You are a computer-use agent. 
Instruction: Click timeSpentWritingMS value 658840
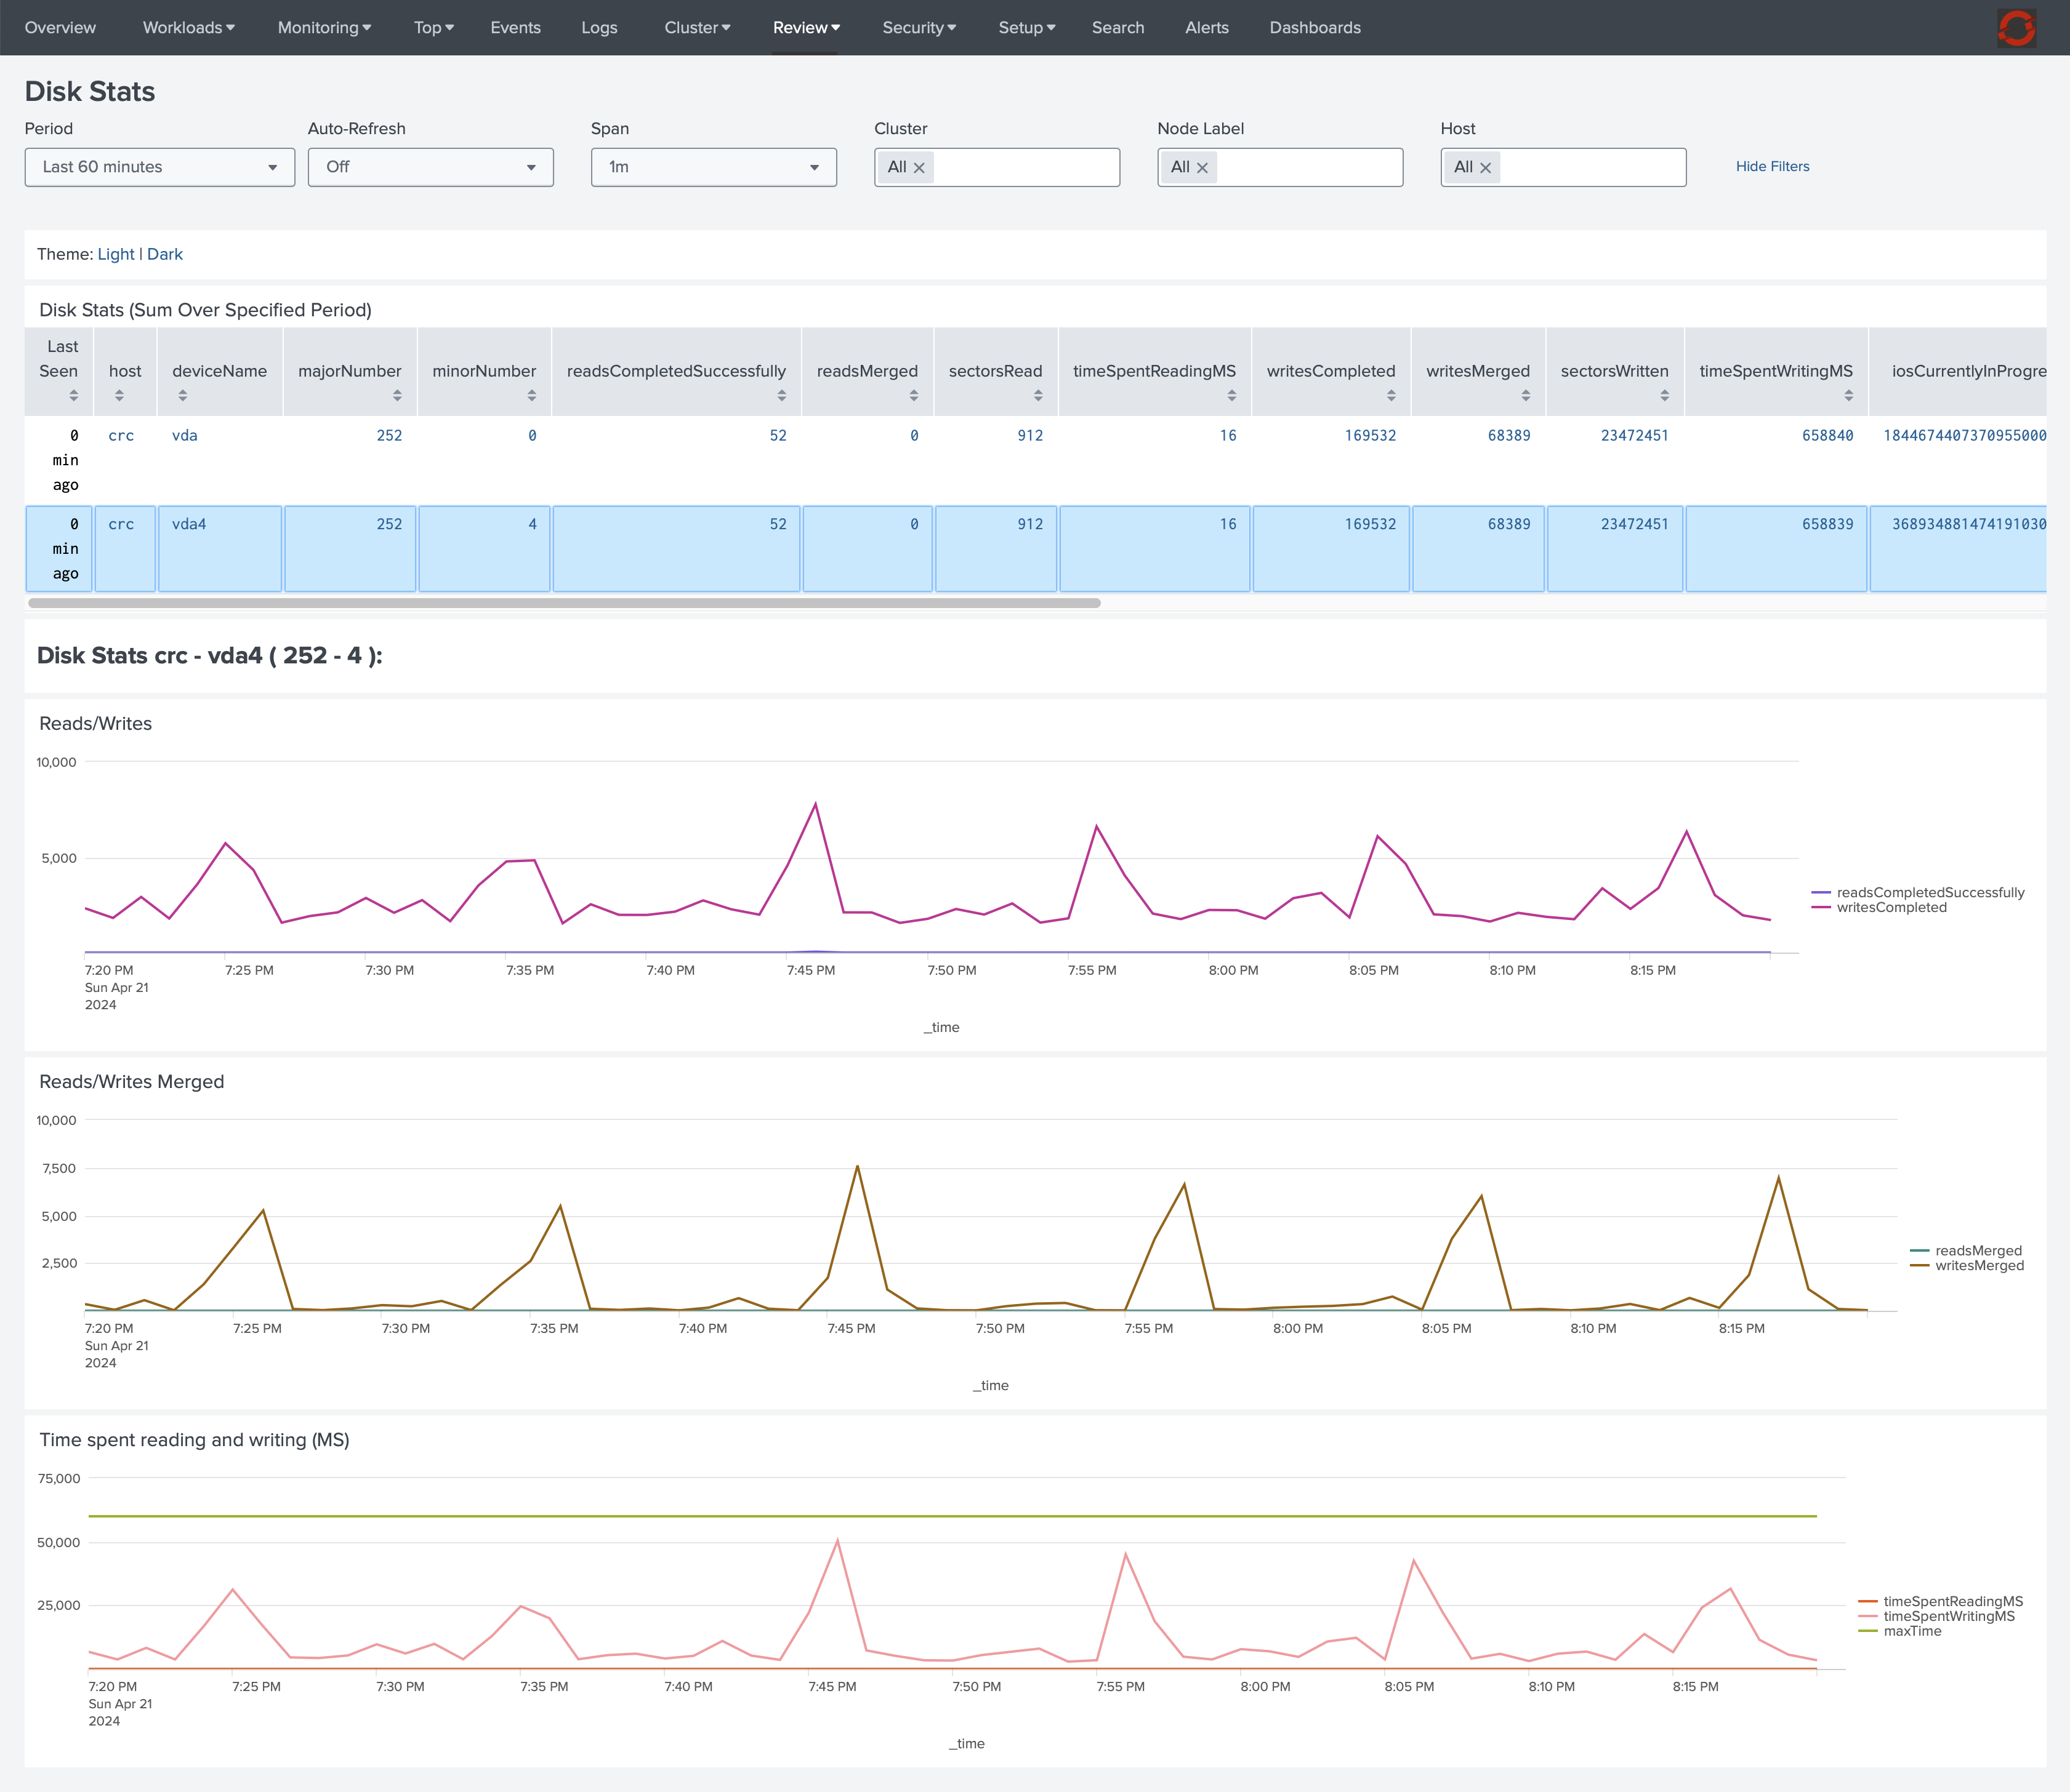(x=1827, y=436)
